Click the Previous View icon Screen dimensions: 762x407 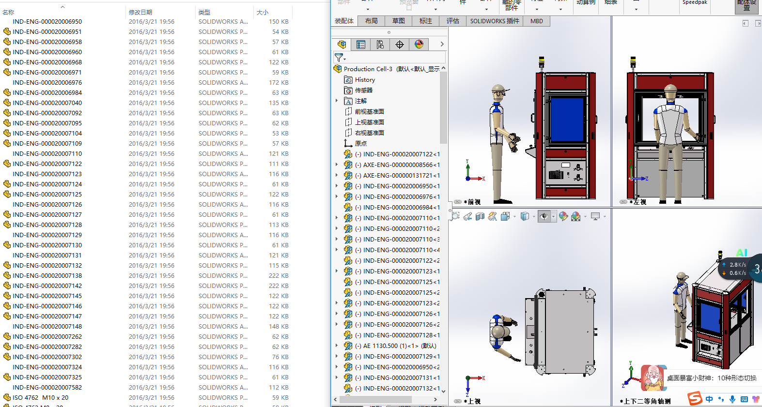(467, 216)
